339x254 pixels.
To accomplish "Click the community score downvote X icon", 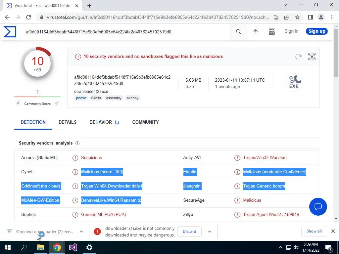I will (x=18, y=103).
